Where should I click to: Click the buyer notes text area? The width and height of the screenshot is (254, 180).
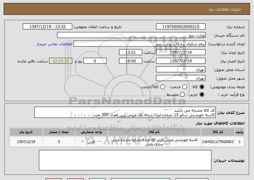125,160
